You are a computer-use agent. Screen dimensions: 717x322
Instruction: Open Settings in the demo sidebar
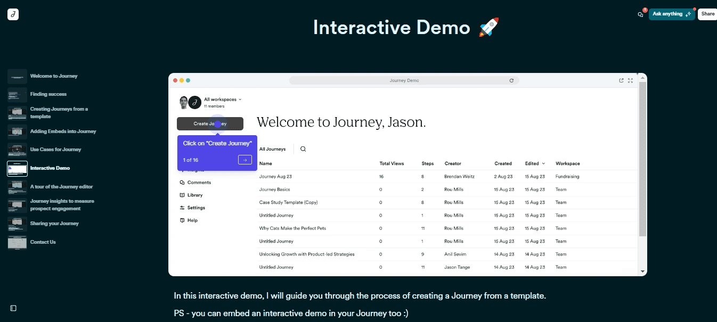pyautogui.click(x=195, y=208)
